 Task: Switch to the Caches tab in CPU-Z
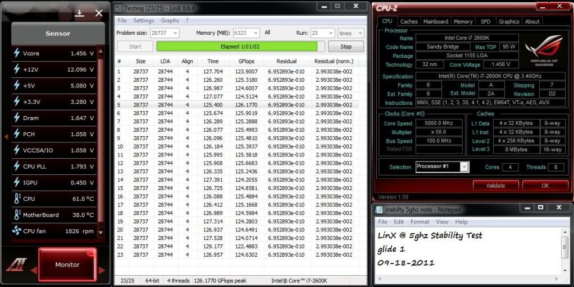[409, 21]
